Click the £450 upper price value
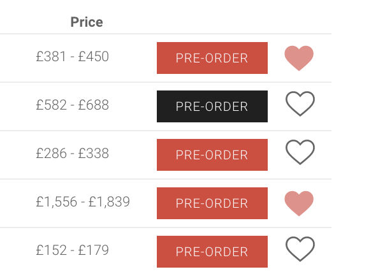This screenshot has width=371, height=274. pyautogui.click(x=94, y=57)
